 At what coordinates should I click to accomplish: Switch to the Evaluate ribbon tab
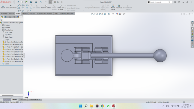pos(32,14)
